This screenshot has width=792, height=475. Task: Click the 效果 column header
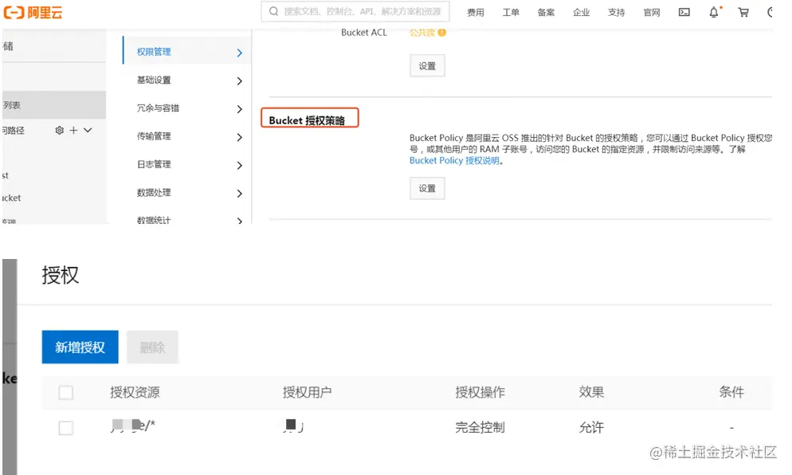point(591,392)
